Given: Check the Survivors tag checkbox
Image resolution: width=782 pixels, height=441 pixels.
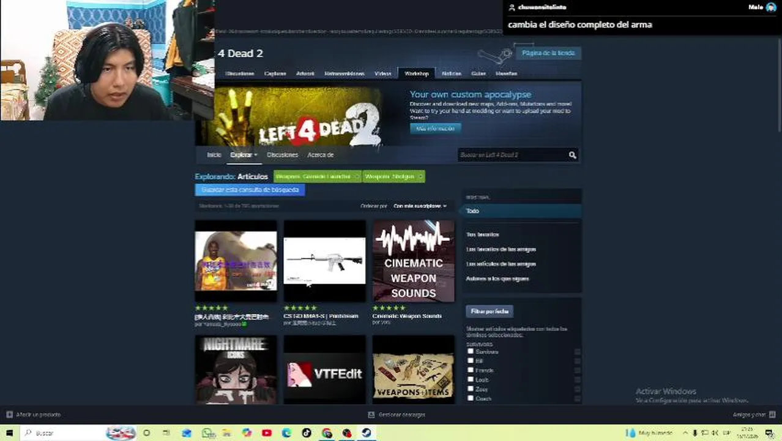Looking at the screenshot, I should (471, 352).
